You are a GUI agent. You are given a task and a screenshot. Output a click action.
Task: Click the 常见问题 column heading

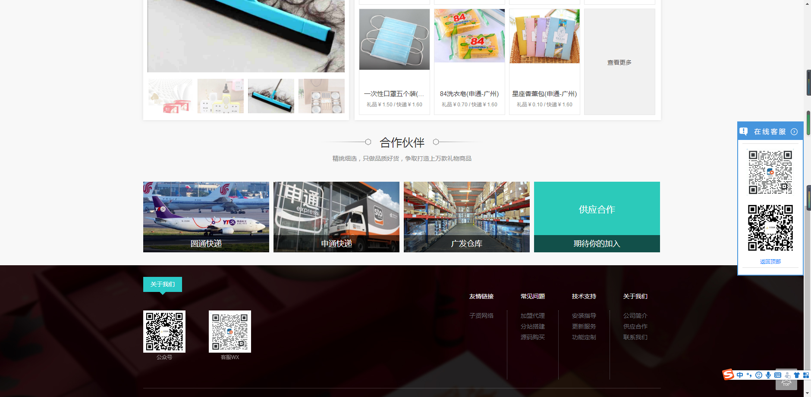533,296
